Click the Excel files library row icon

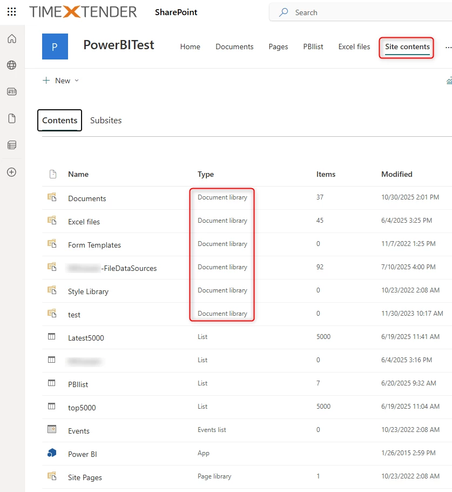point(52,220)
